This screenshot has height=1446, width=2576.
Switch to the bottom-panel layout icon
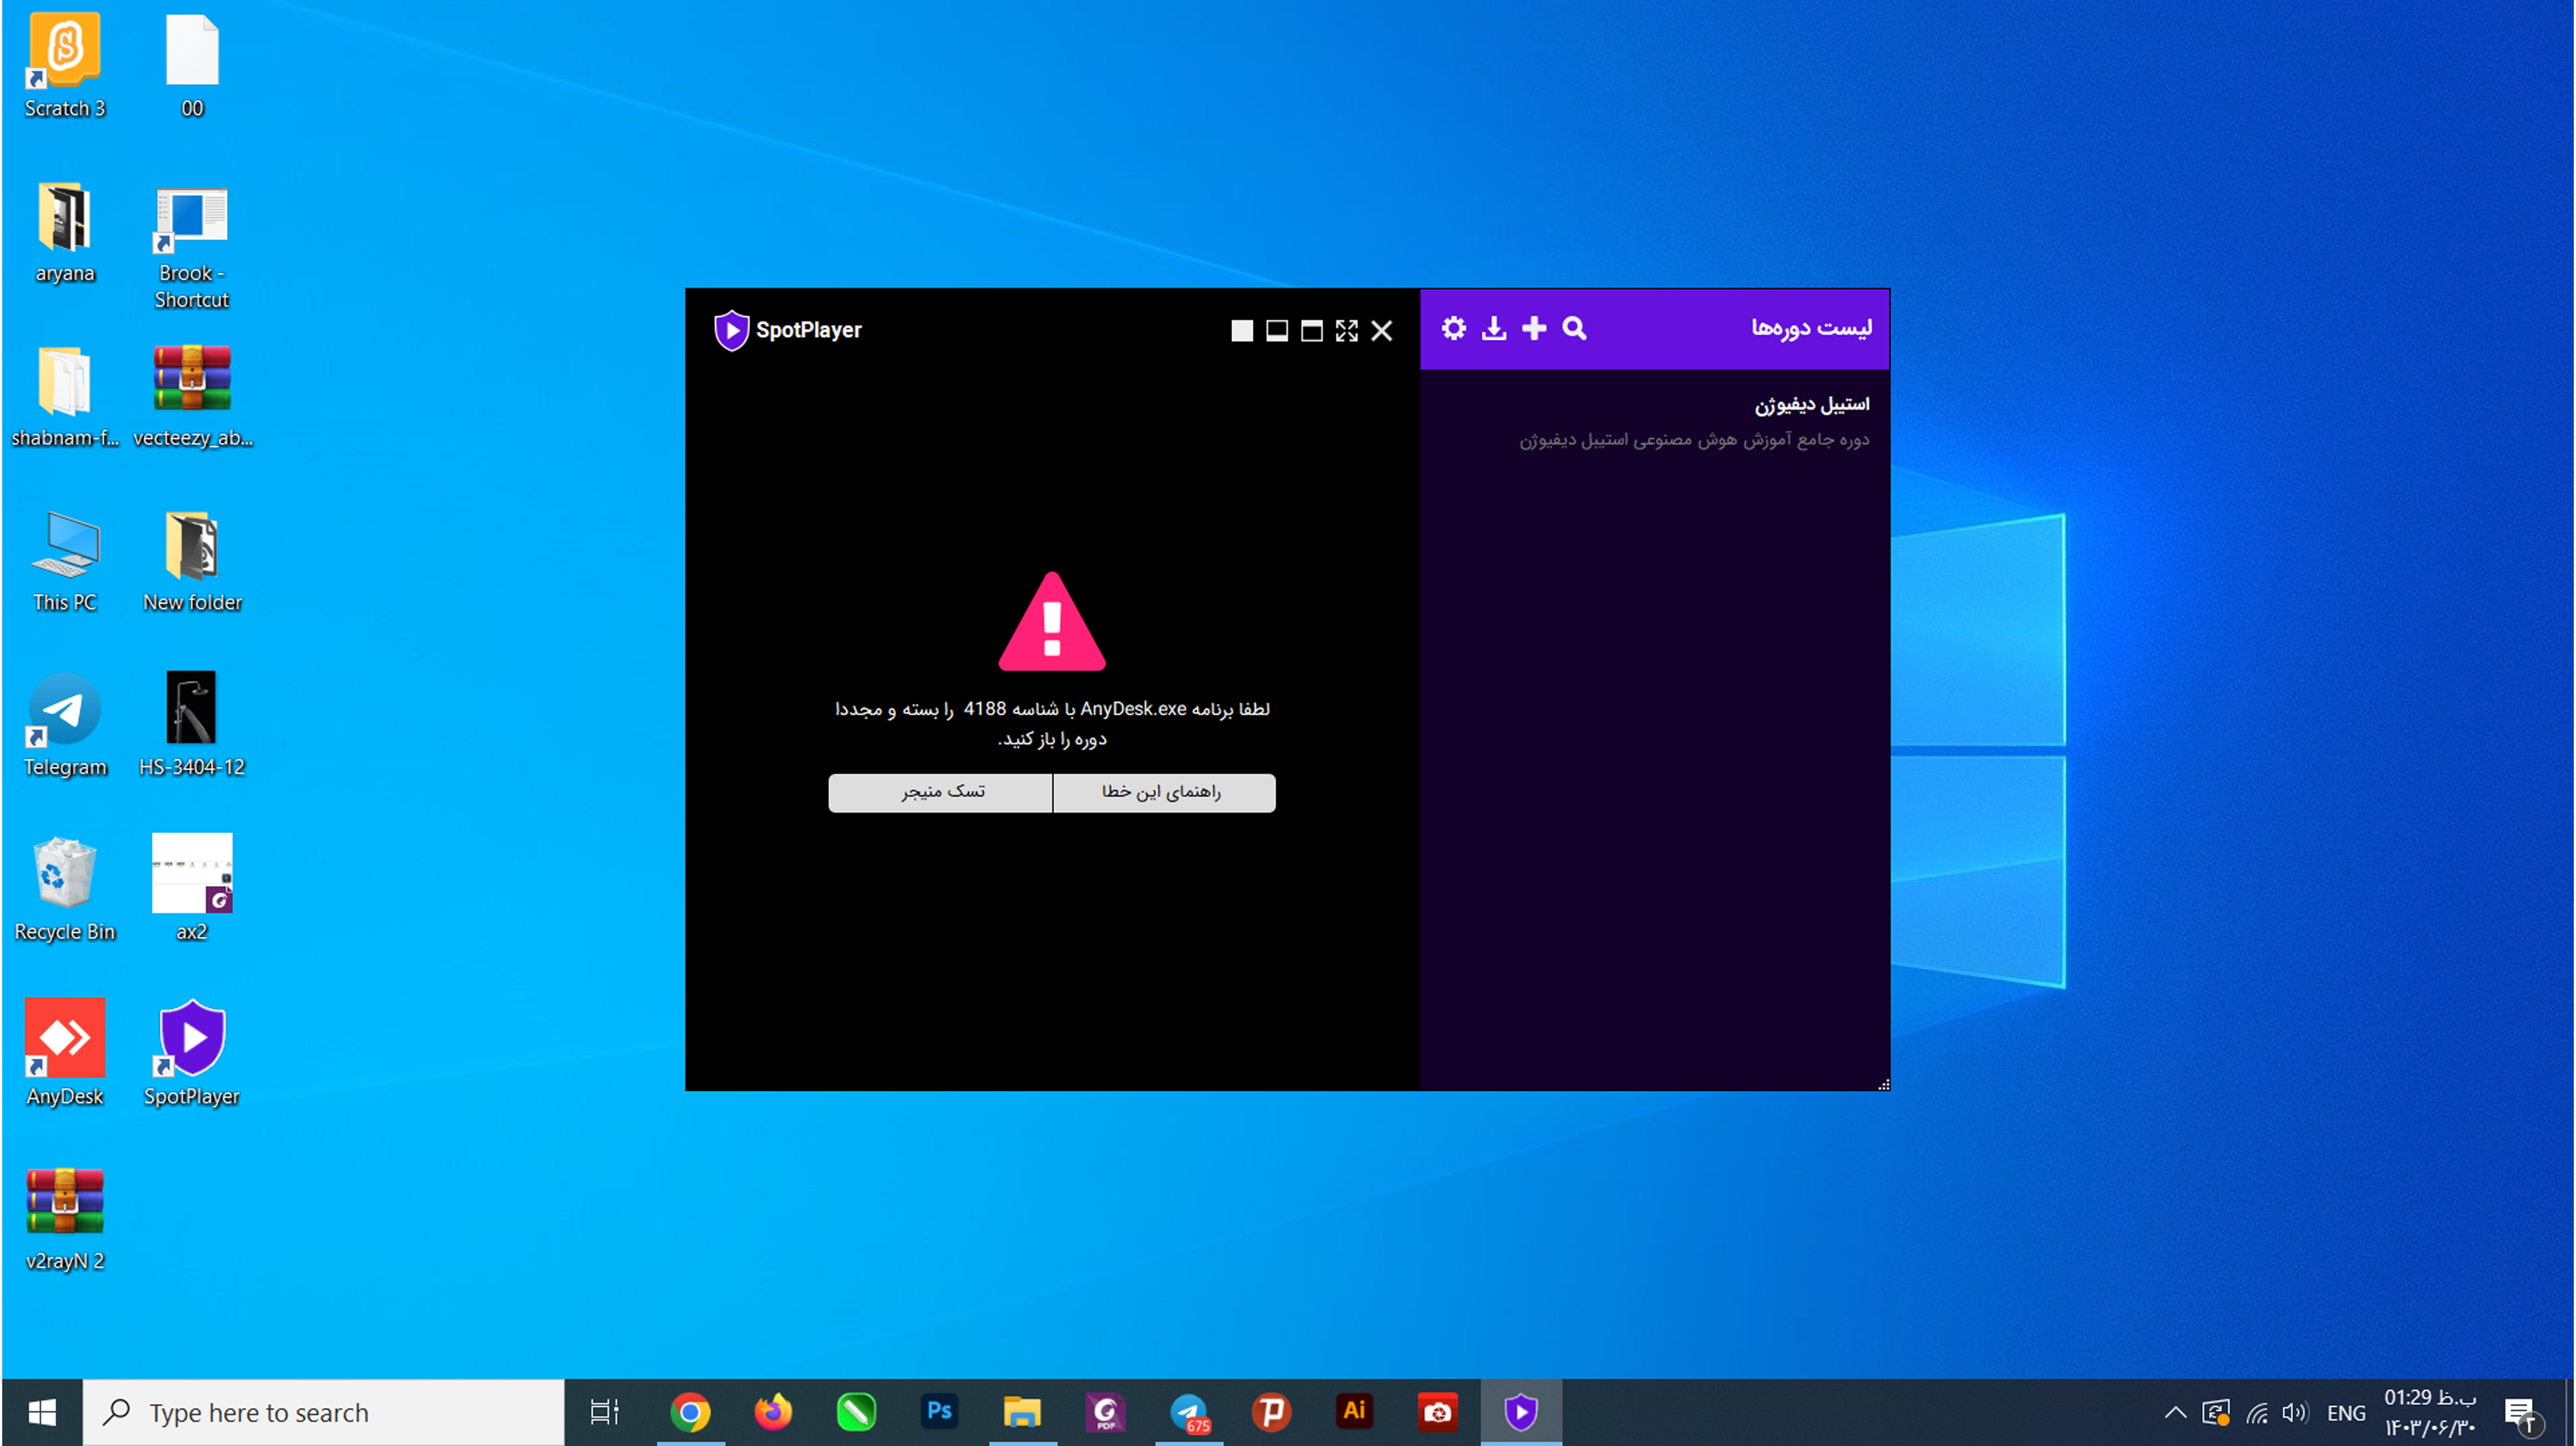pyautogui.click(x=1276, y=331)
